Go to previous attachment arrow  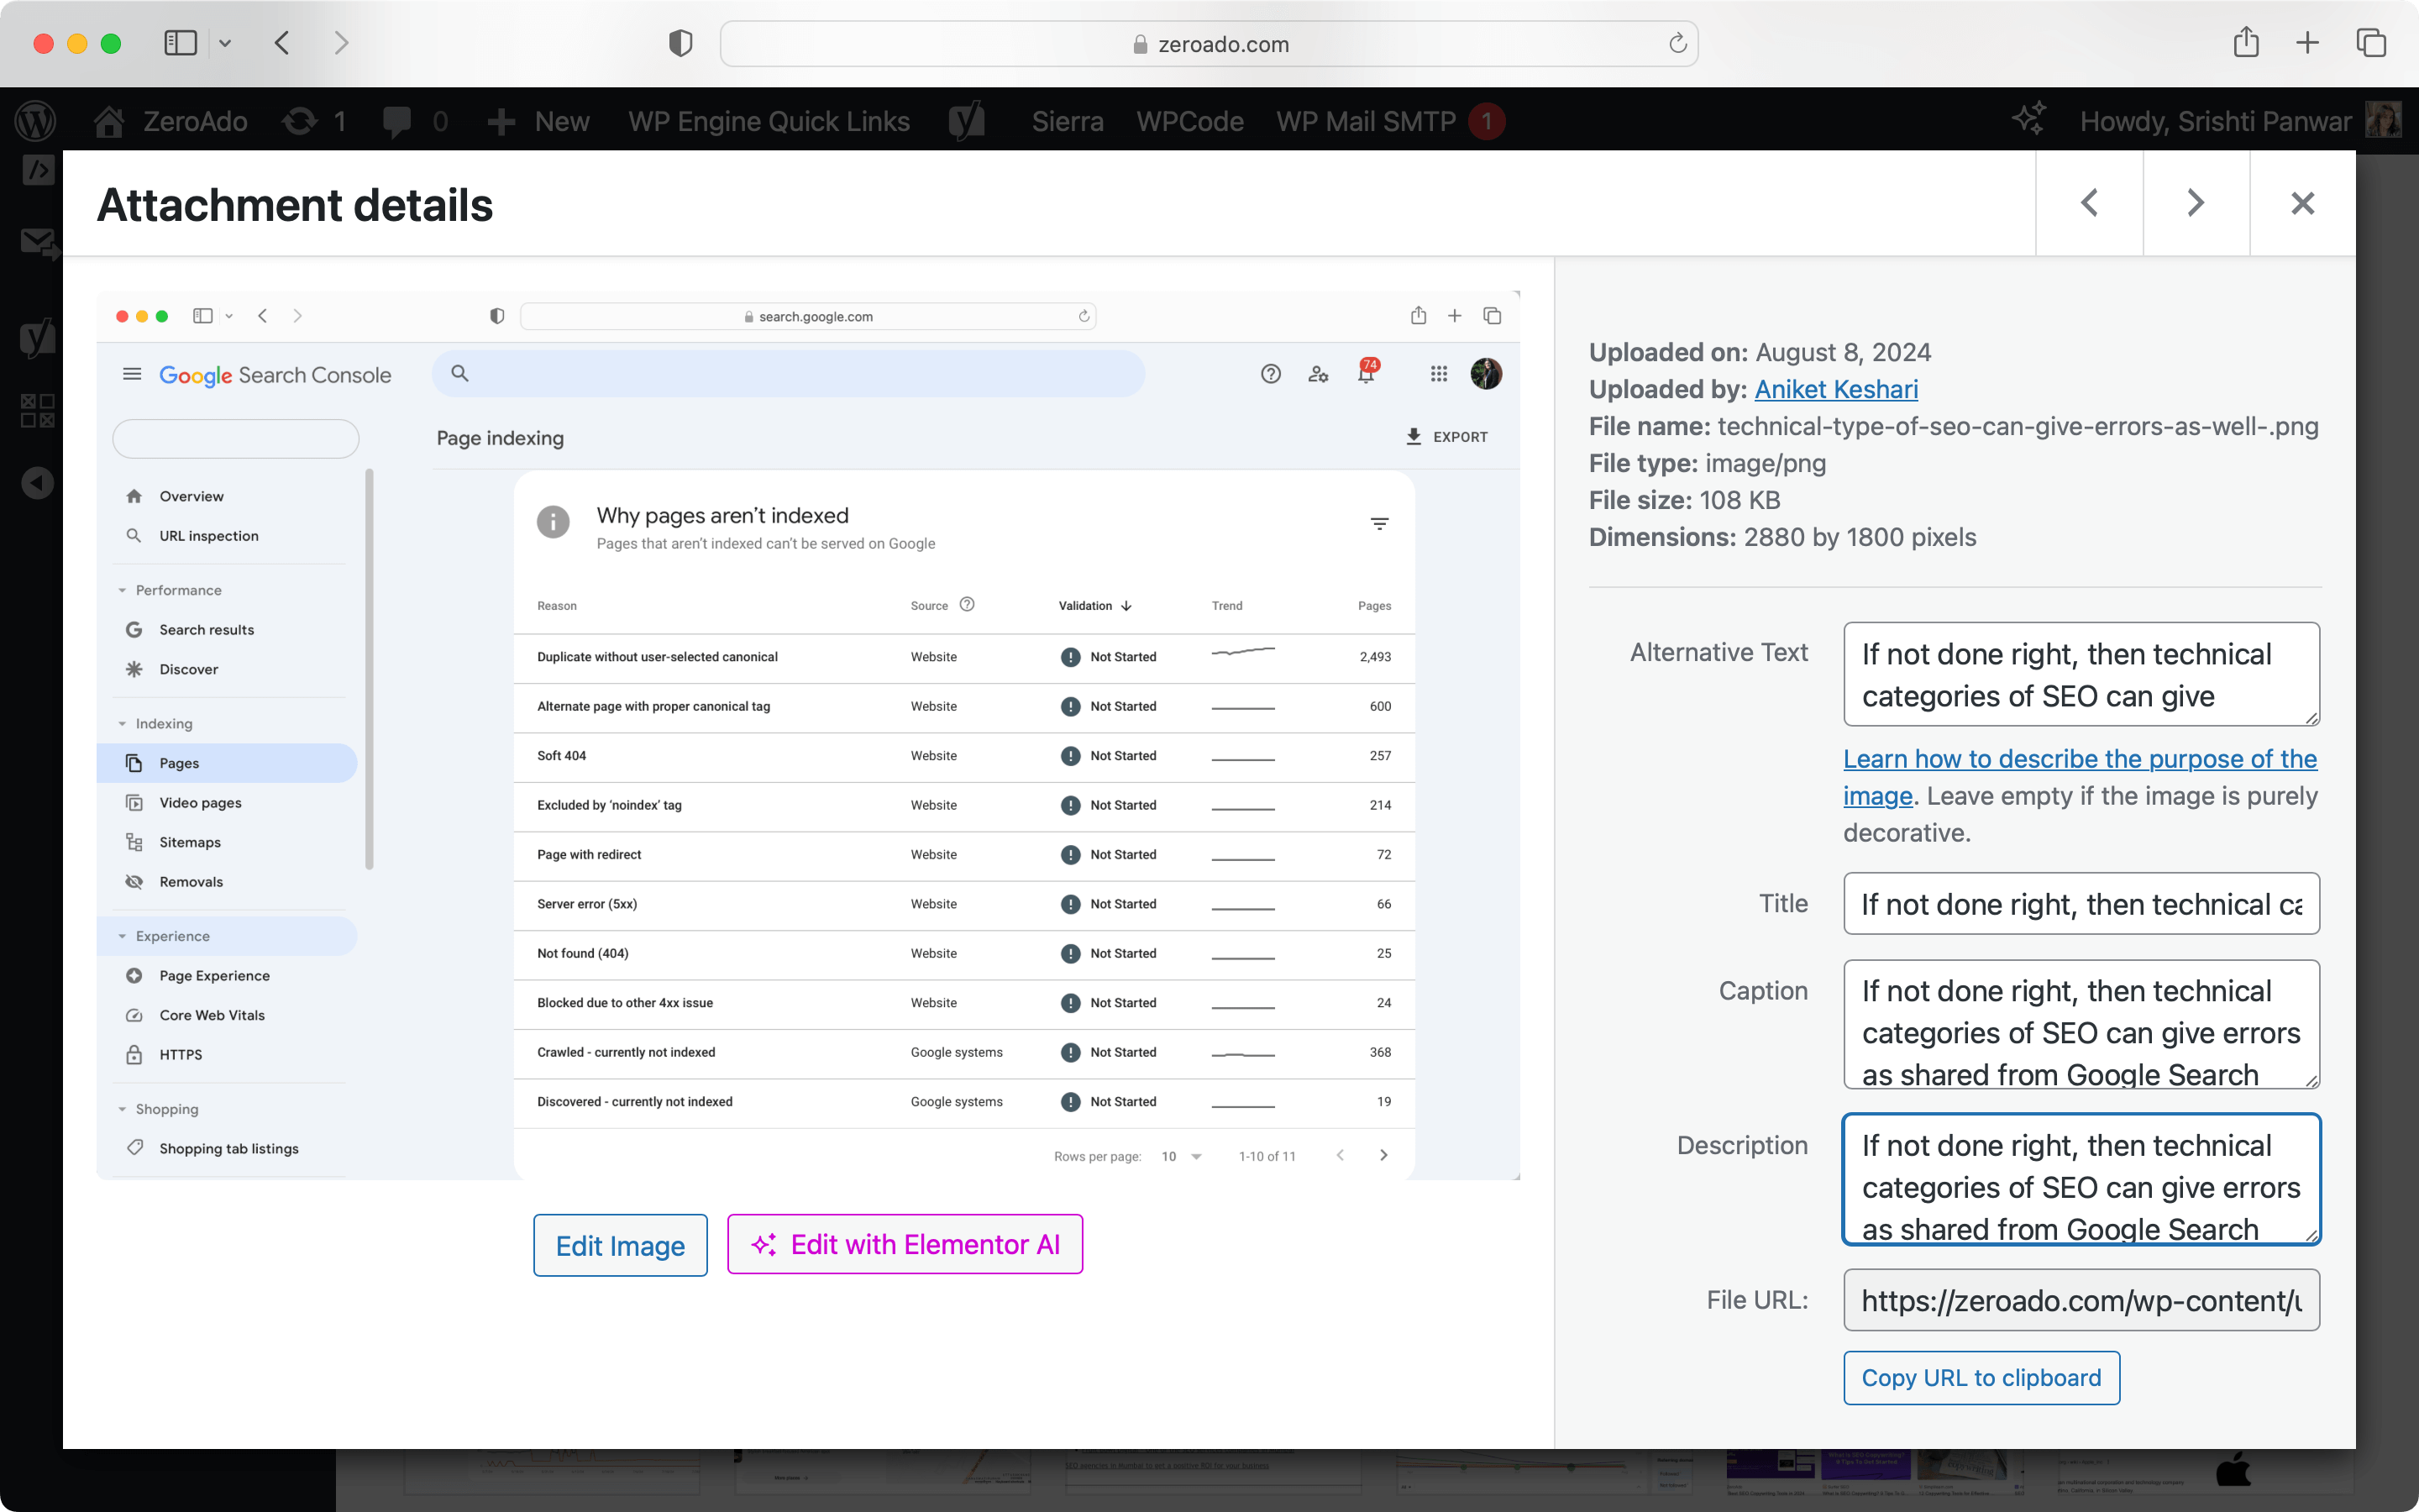coord(2089,203)
